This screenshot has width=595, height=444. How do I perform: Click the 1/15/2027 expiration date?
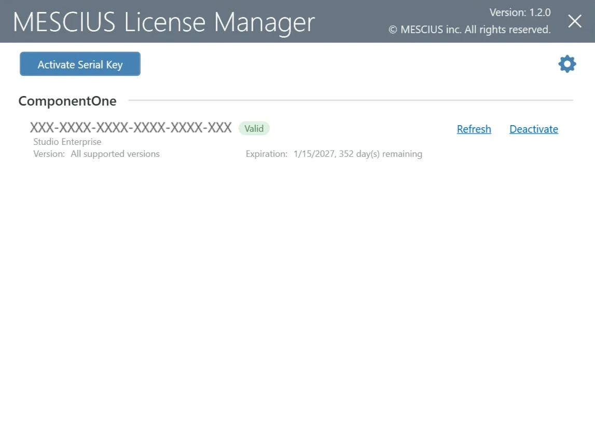pyautogui.click(x=313, y=154)
